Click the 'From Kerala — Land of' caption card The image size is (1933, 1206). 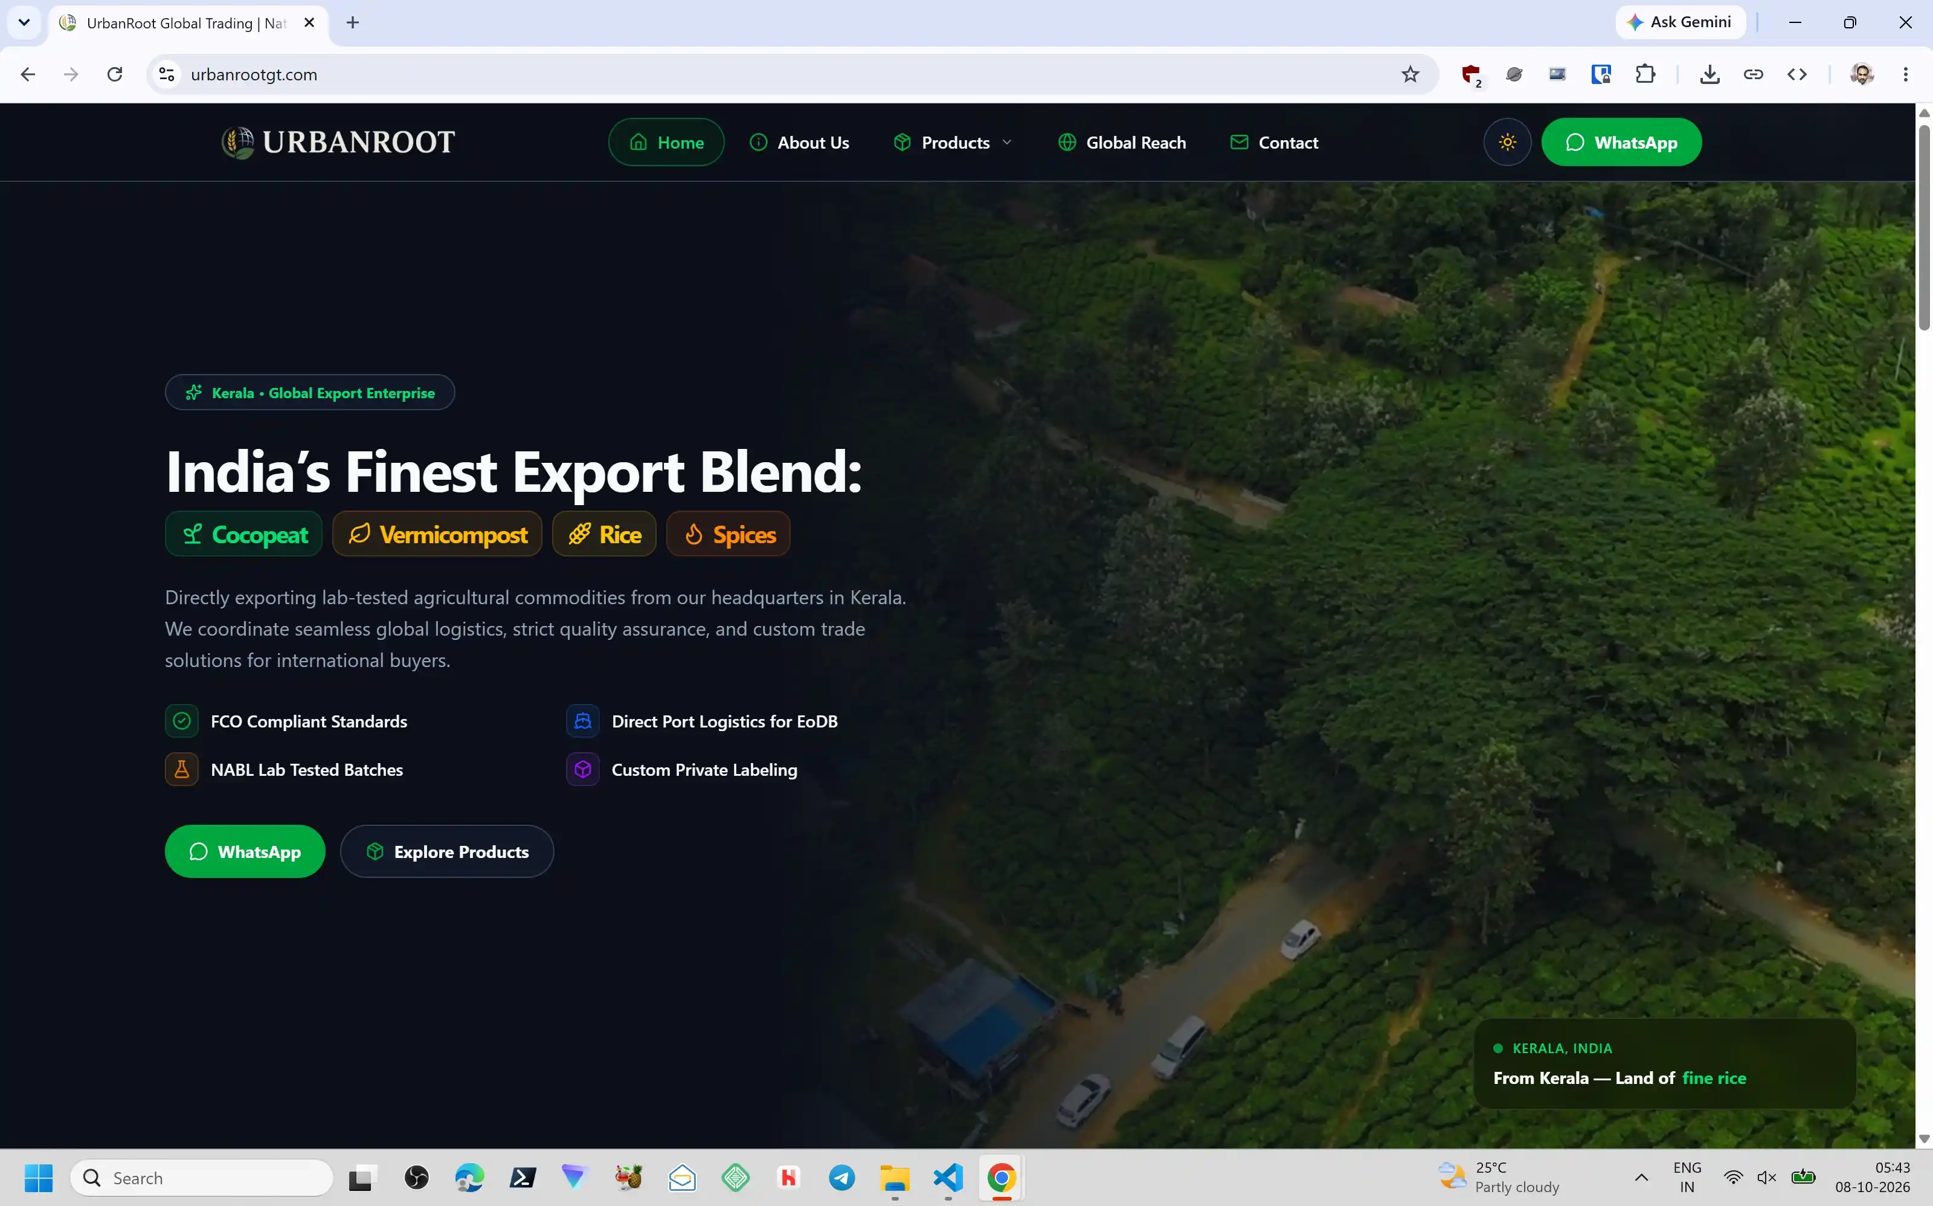[x=1664, y=1063]
